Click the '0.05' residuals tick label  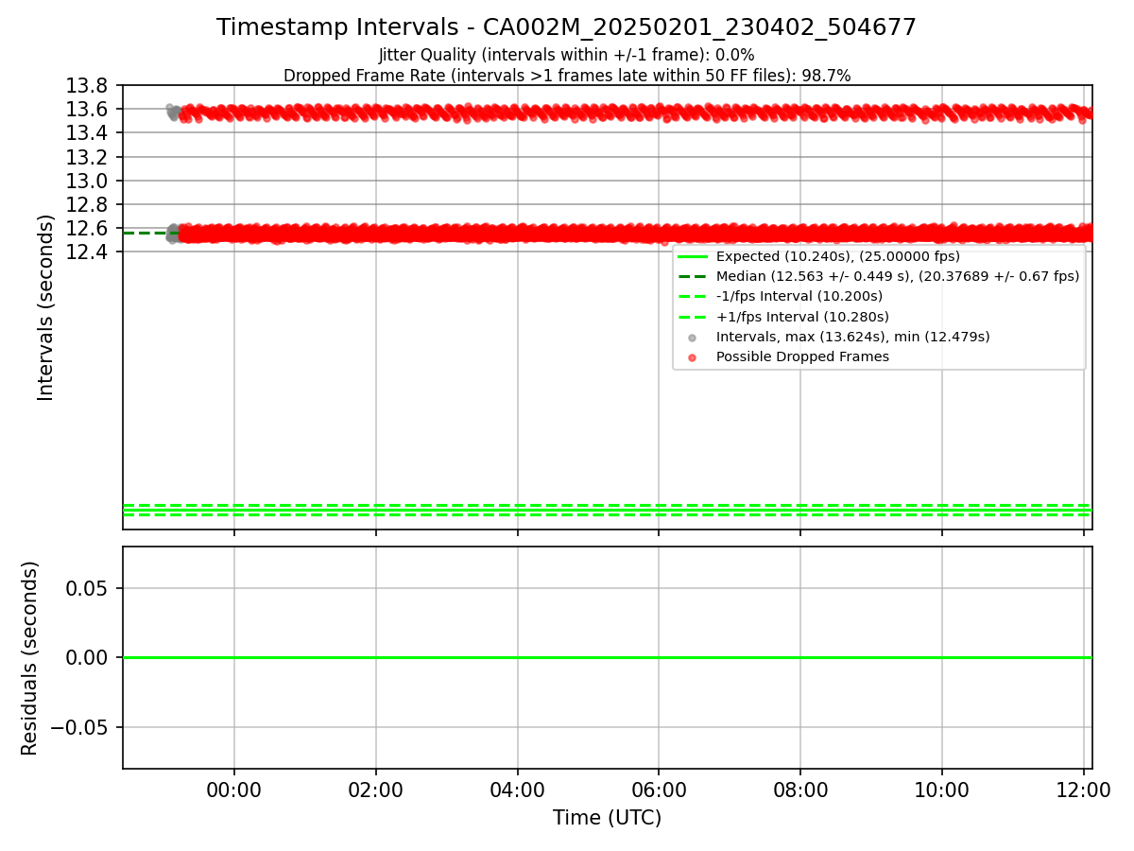point(87,588)
